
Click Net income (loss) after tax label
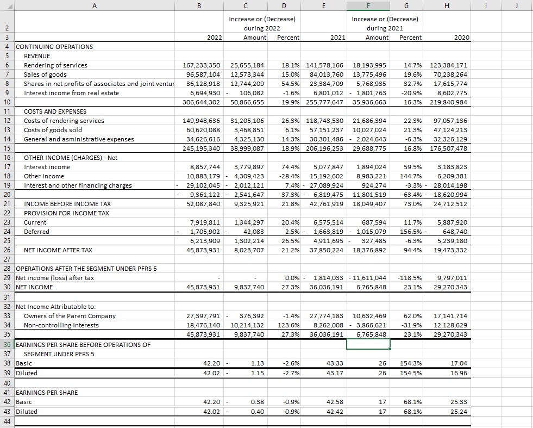(55, 278)
